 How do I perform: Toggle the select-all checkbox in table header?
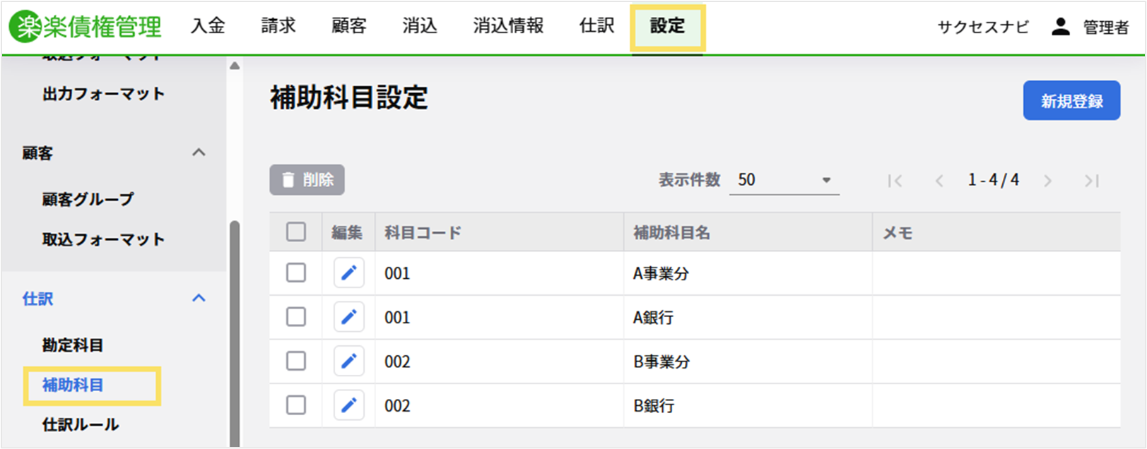point(296,232)
